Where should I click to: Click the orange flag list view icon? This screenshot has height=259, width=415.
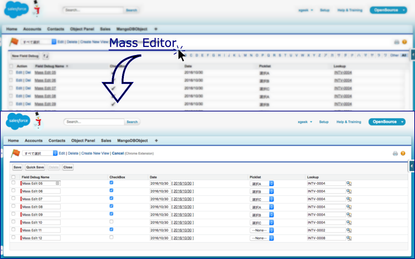click(x=15, y=153)
